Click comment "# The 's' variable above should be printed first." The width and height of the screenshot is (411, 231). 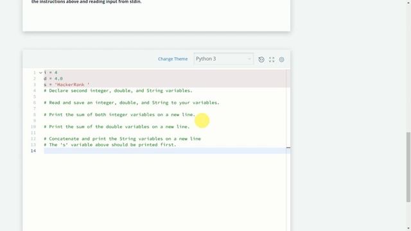point(110,145)
